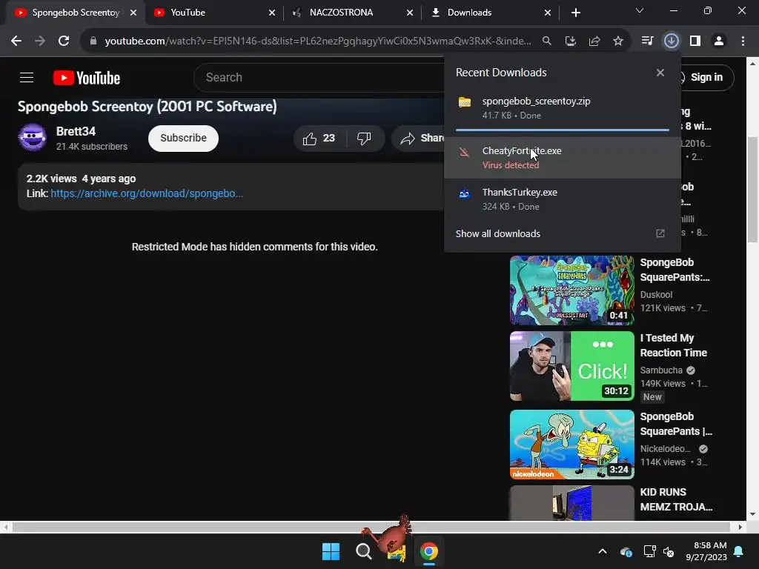759x569 pixels.
Task: Open I Tested My Reaction Time thumbnail
Action: [571, 366]
